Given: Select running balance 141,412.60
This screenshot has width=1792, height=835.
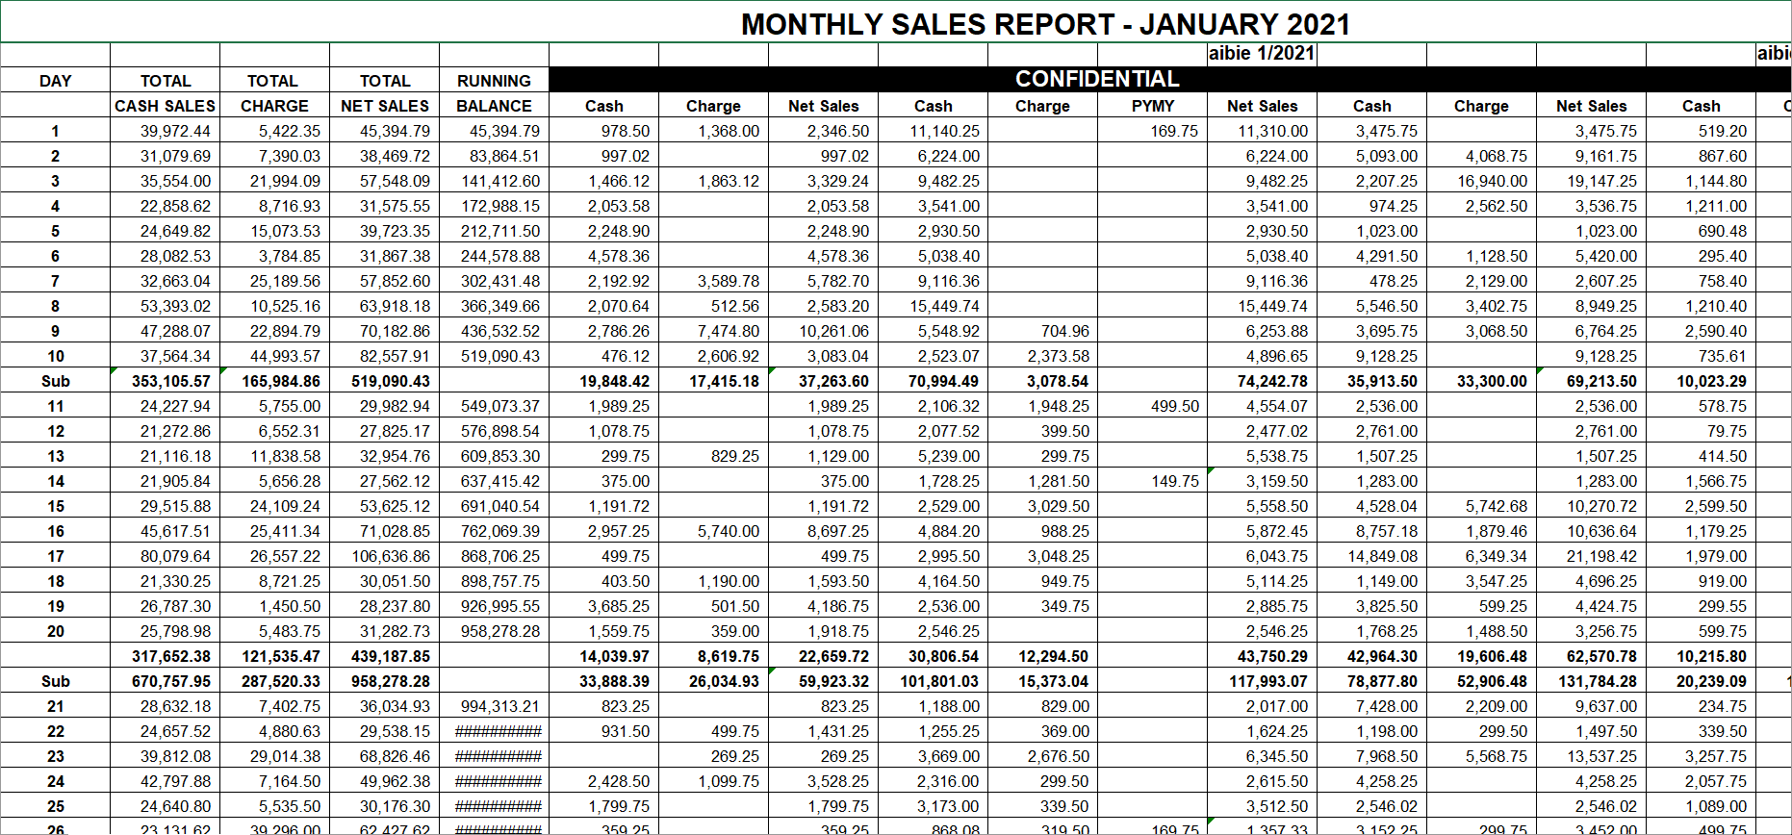Looking at the screenshot, I should (x=494, y=181).
